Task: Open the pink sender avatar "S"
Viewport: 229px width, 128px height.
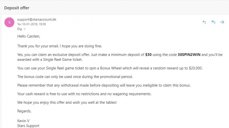Action: click(9, 22)
